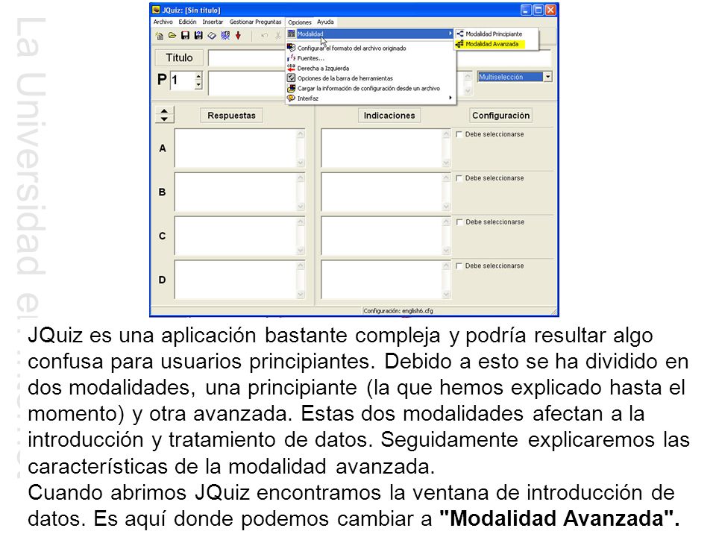This screenshot has height=537, width=716.
Task: Click the Save As toolbar icon
Action: click(x=198, y=36)
